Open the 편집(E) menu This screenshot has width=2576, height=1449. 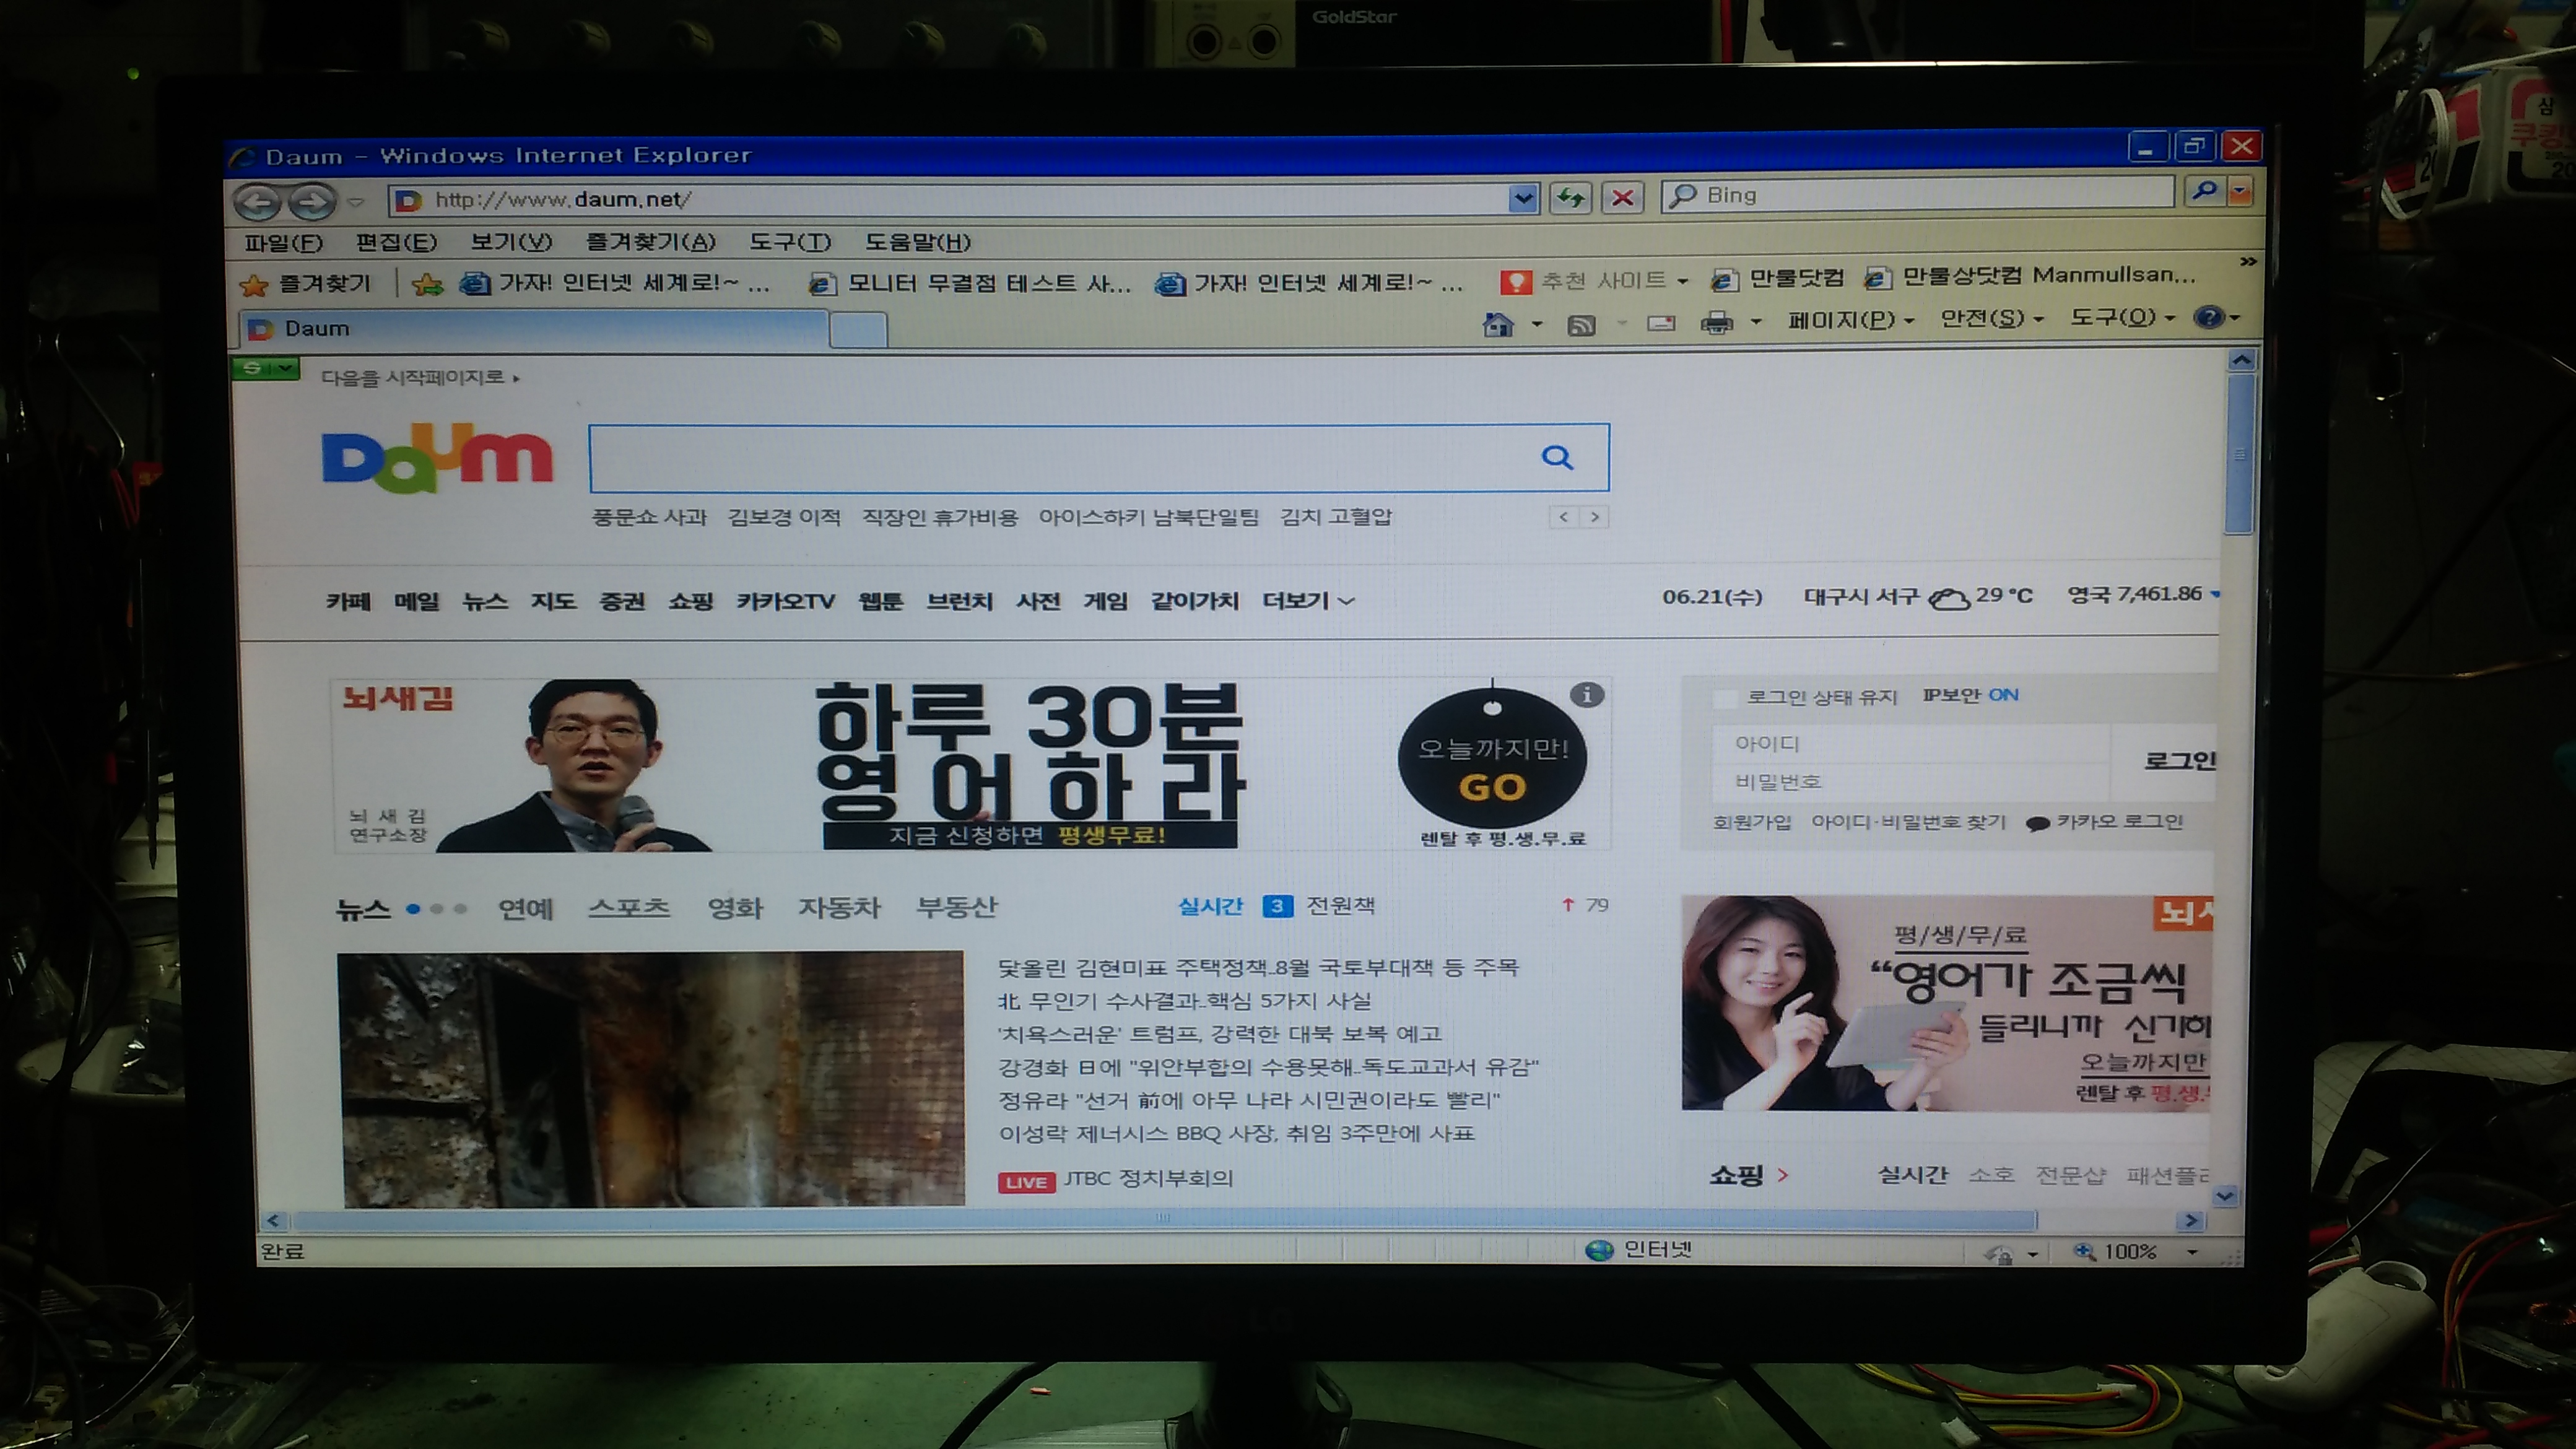coord(396,242)
